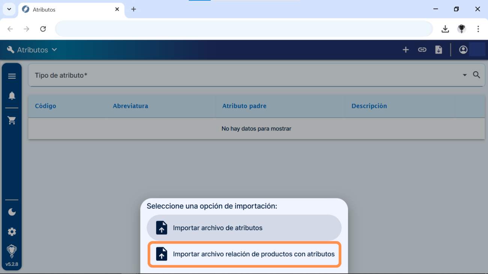Open the add new attribute plus icon
The width and height of the screenshot is (488, 274).
[405, 49]
